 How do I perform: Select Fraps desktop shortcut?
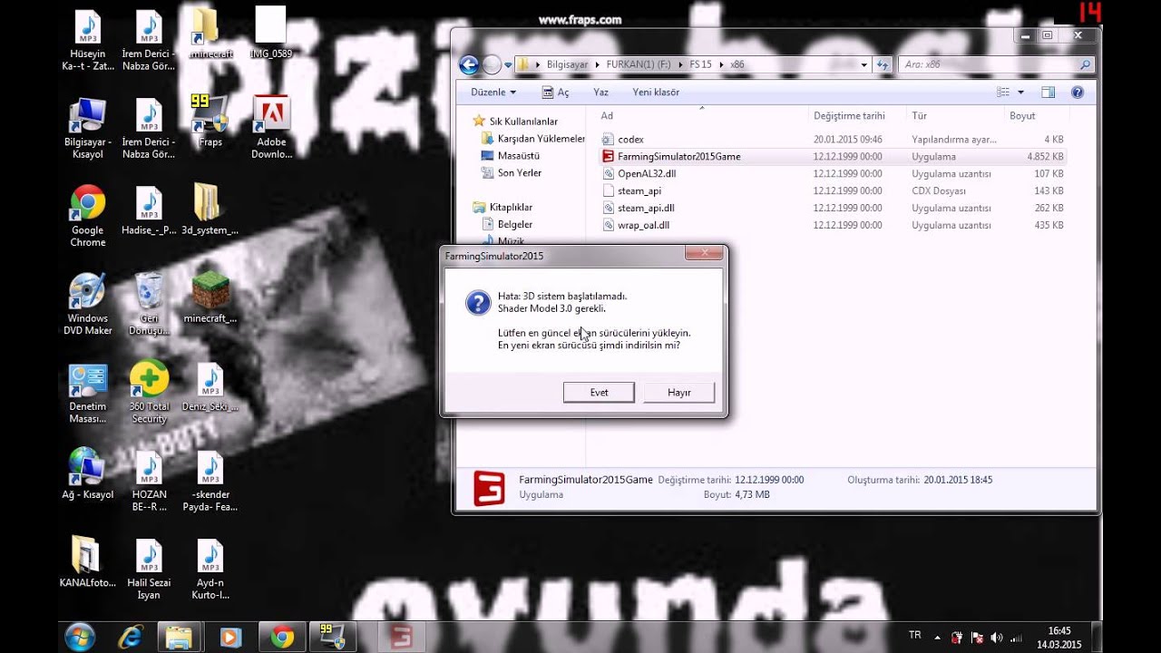(210, 121)
